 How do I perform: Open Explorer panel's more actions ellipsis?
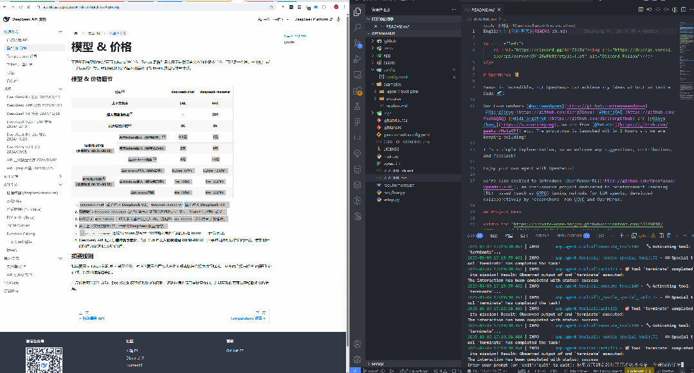click(x=453, y=9)
